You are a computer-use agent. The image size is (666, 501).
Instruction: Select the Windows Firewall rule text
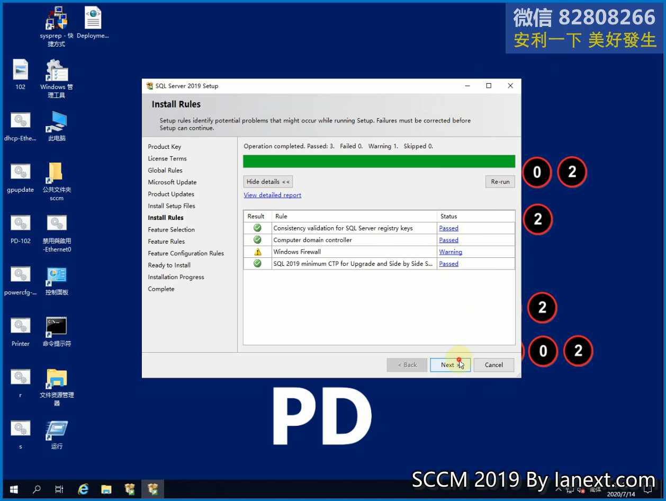(x=297, y=252)
